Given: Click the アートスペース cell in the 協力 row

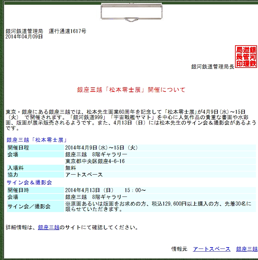Looking at the screenshot, I should tap(160, 175).
